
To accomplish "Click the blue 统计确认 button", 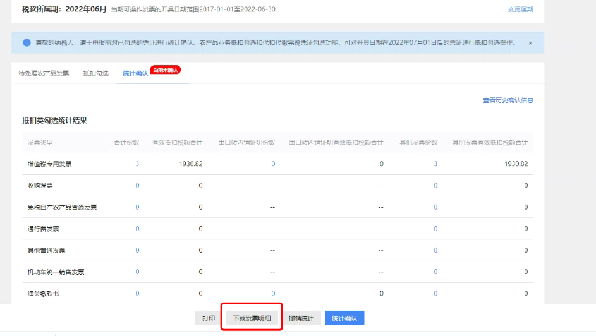I will (x=344, y=318).
